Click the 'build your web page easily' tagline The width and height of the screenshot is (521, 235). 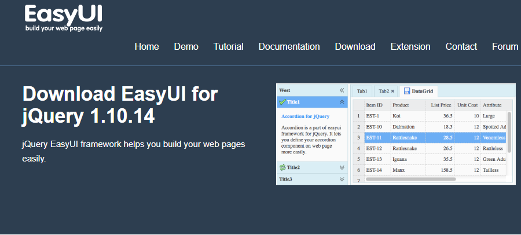tap(64, 28)
